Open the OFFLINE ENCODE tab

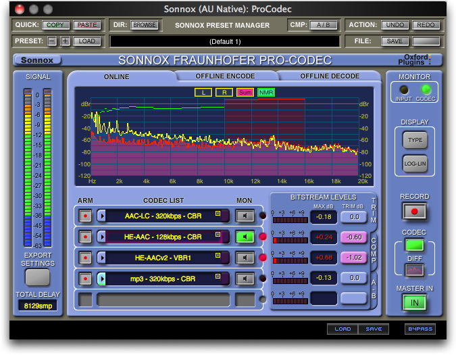225,76
